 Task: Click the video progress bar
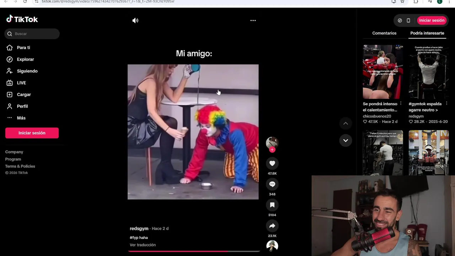point(194,251)
